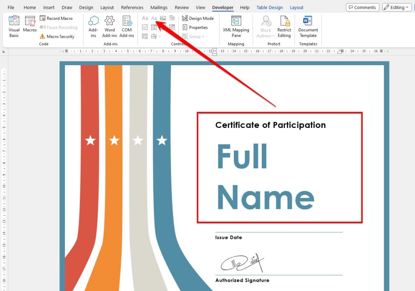Open the COM Add-ins dialog
This screenshot has width=415, height=291.
126,26
